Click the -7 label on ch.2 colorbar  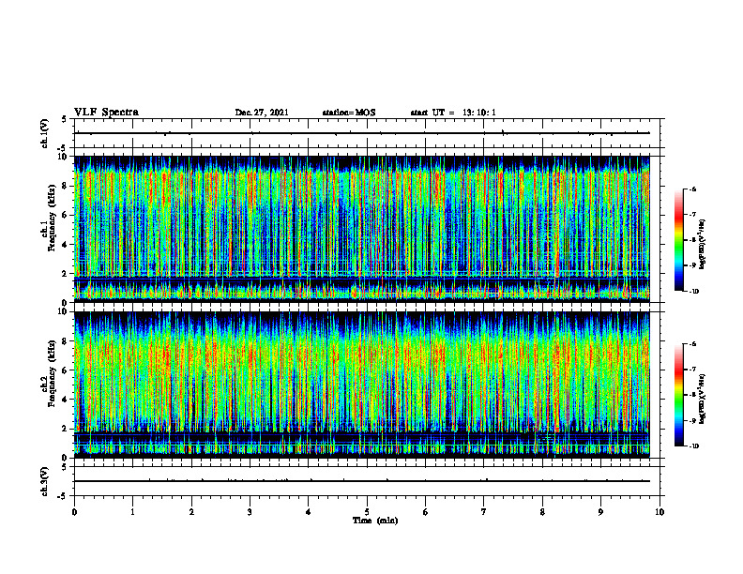click(692, 370)
